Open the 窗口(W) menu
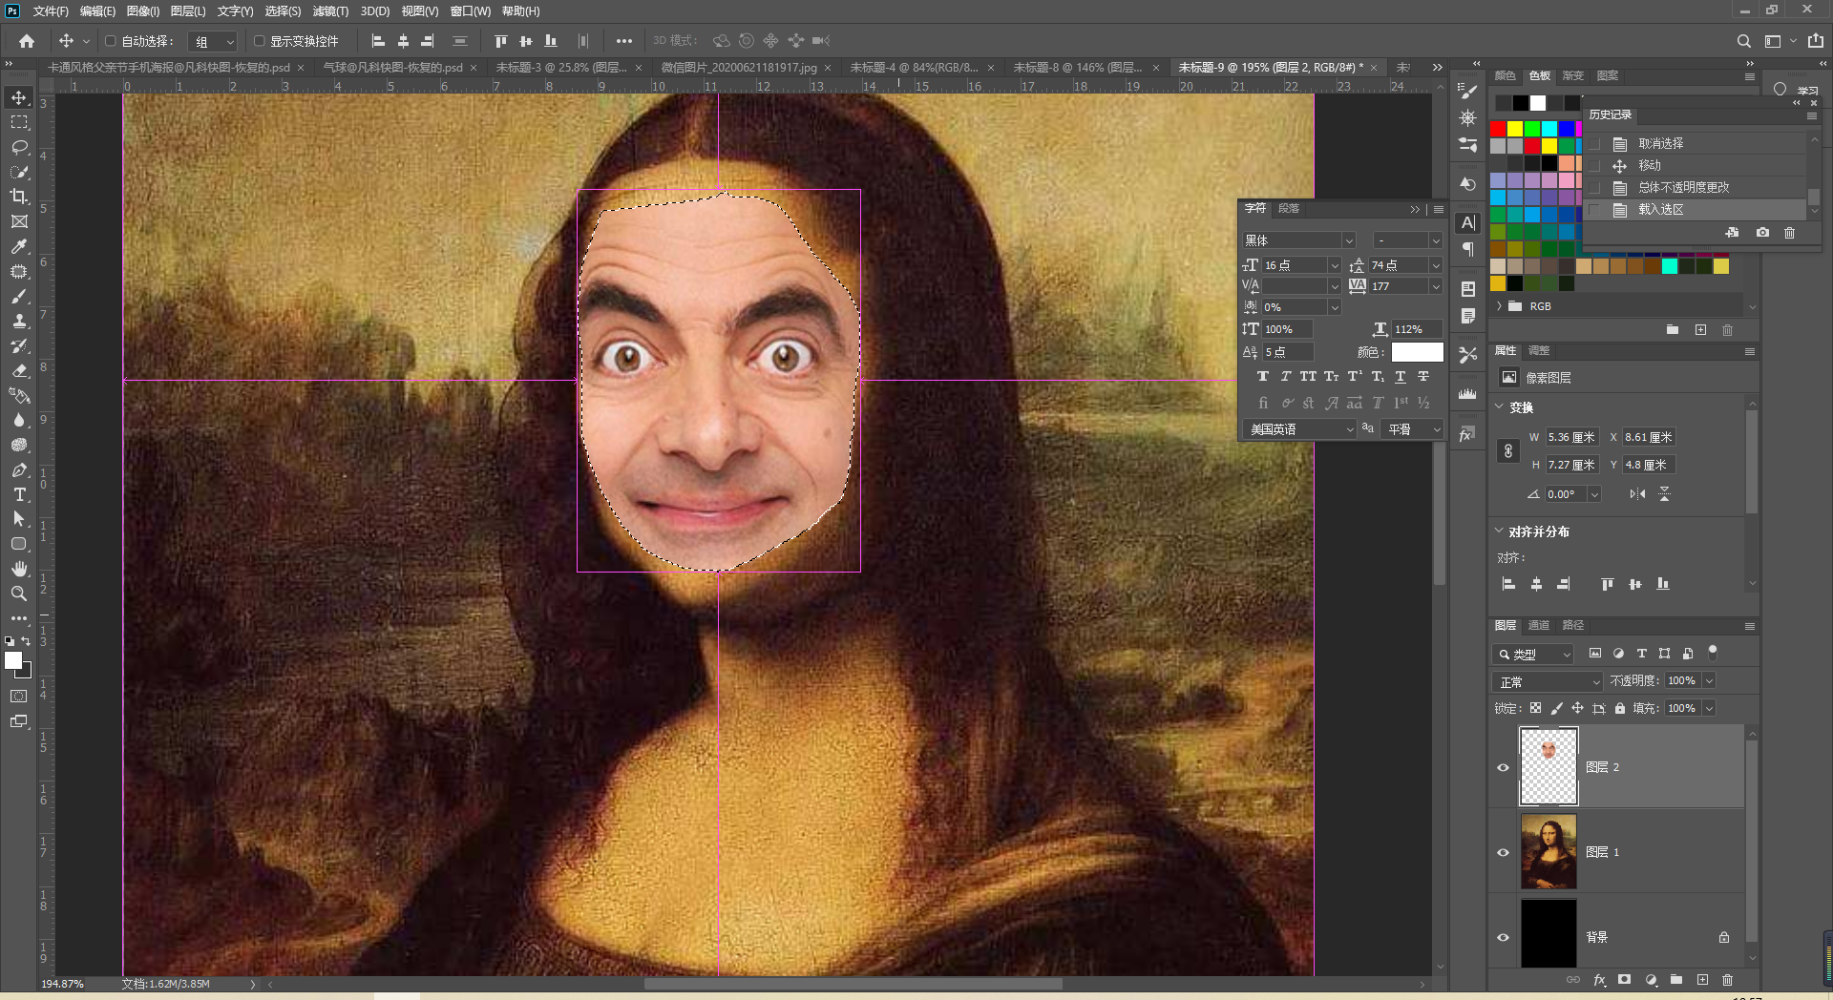The height and width of the screenshot is (1000, 1833). tap(470, 11)
